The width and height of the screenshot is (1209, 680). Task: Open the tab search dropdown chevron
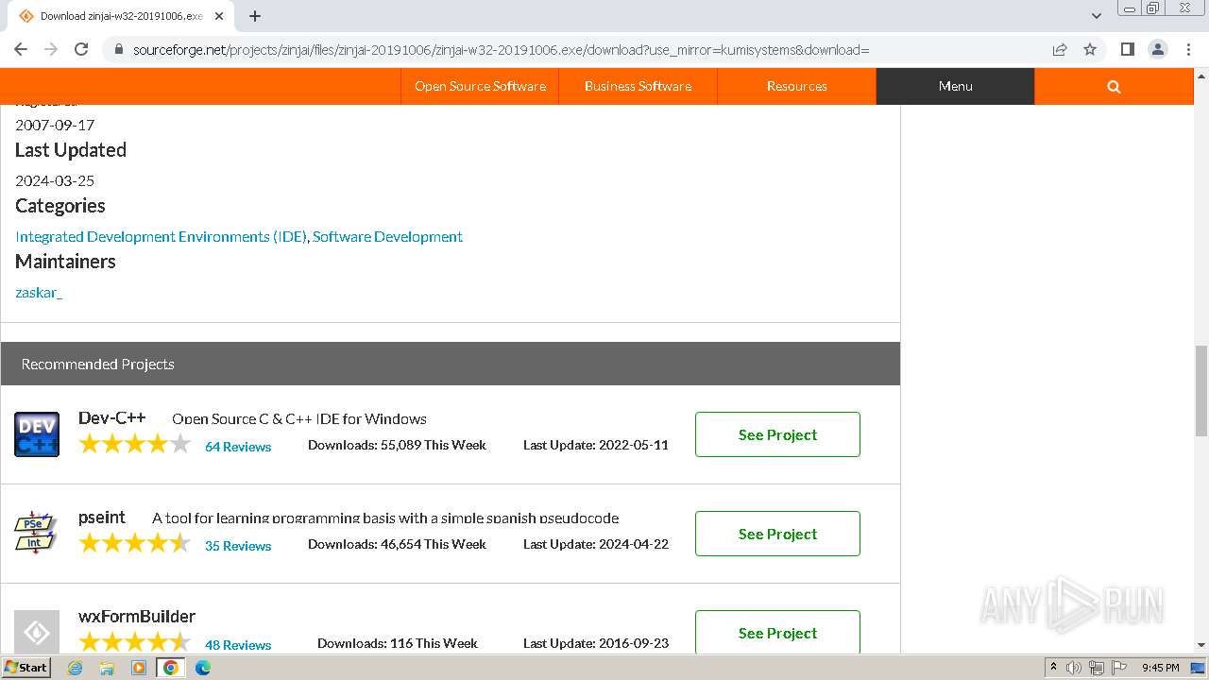[1097, 16]
